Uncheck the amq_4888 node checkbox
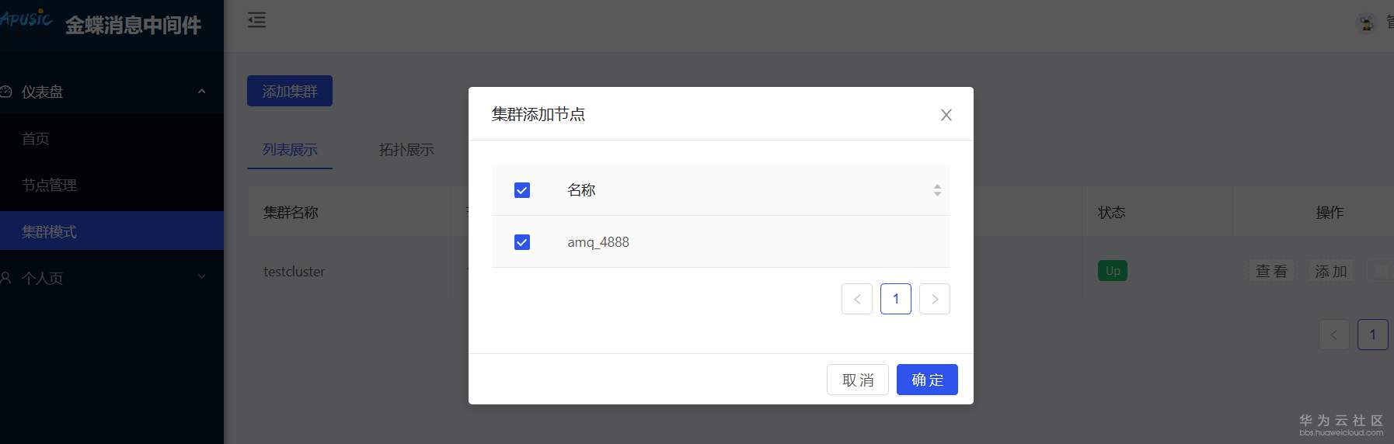 pos(522,242)
